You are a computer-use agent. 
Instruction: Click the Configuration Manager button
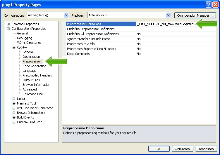pos(195,15)
